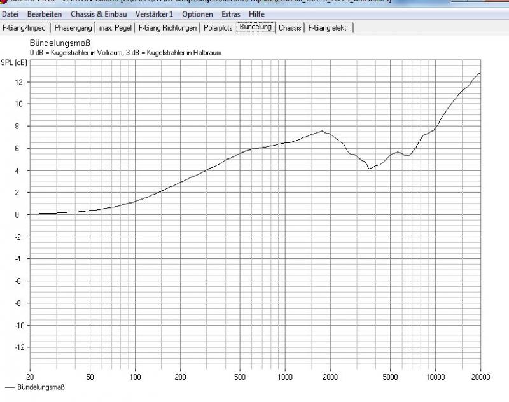Screen dimensions: 509x402
Task: Select the Bündelung tab
Action: tap(256, 27)
